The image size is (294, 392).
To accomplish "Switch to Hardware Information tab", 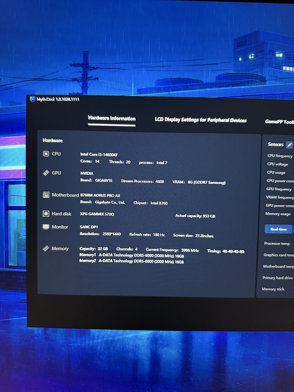I will point(112,118).
